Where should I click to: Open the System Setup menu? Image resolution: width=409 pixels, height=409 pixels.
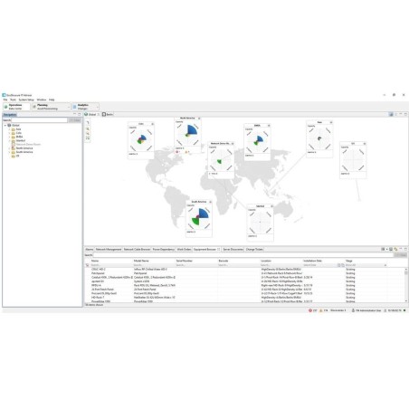(x=26, y=100)
